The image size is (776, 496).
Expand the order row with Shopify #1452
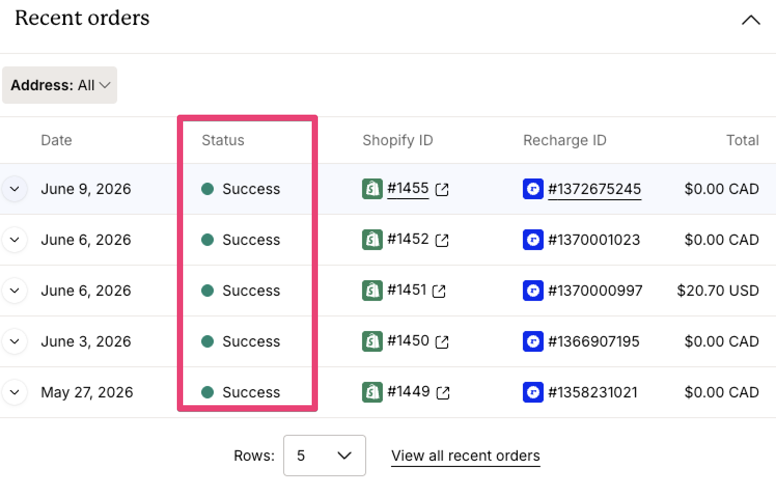pos(15,240)
